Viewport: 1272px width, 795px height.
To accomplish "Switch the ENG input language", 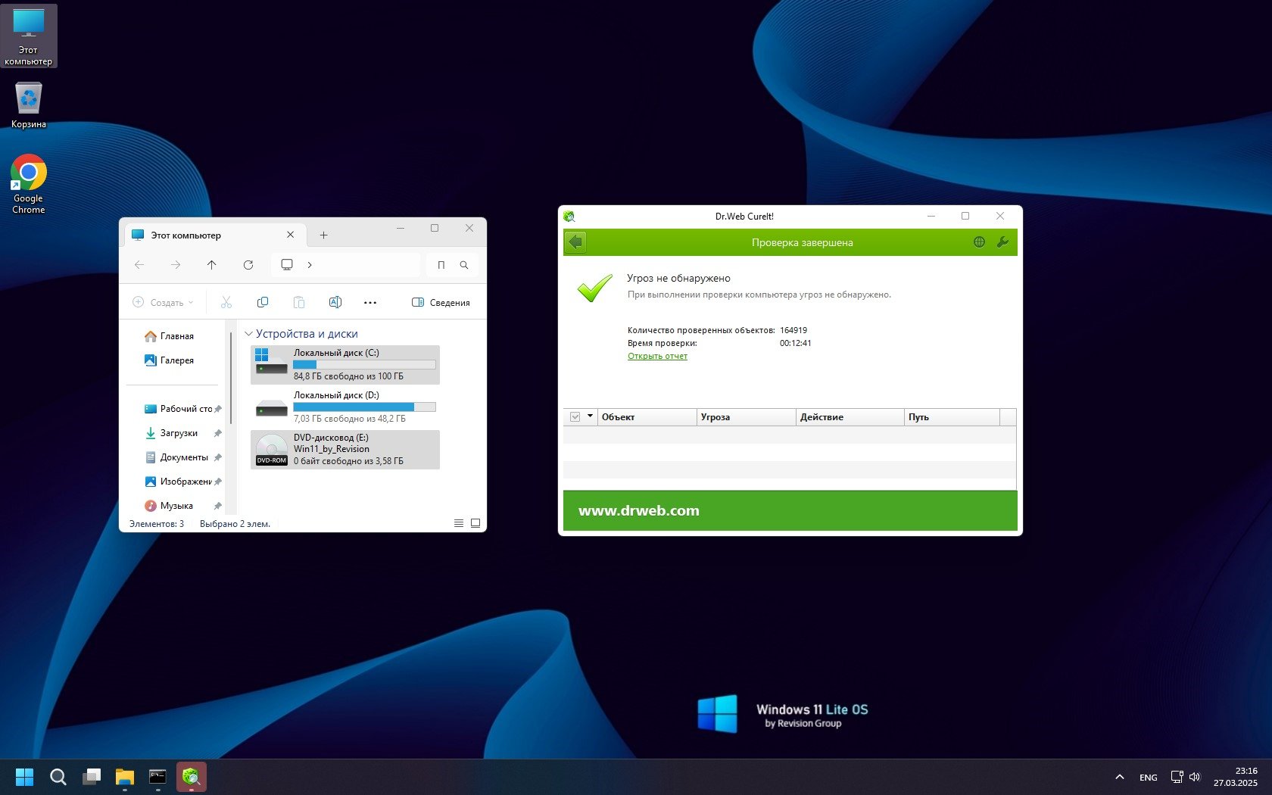I will pyautogui.click(x=1149, y=778).
